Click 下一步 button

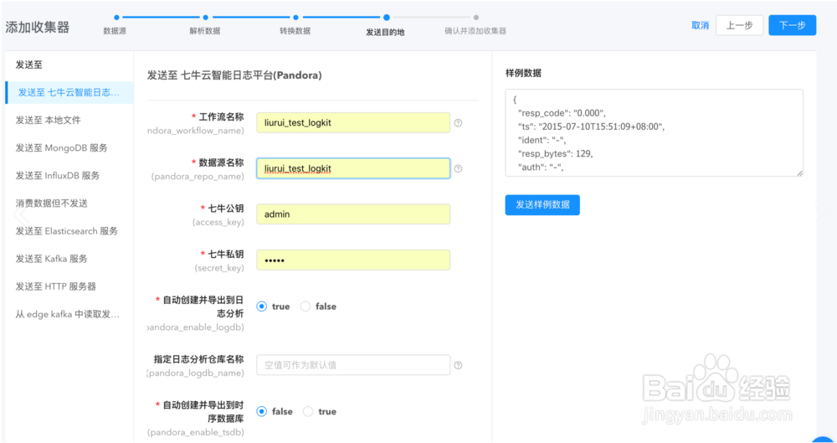(x=792, y=26)
